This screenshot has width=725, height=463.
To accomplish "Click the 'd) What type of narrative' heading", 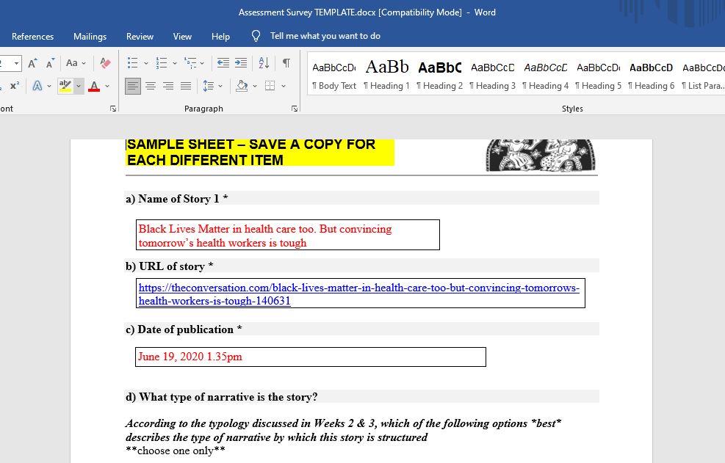I will (x=222, y=397).
